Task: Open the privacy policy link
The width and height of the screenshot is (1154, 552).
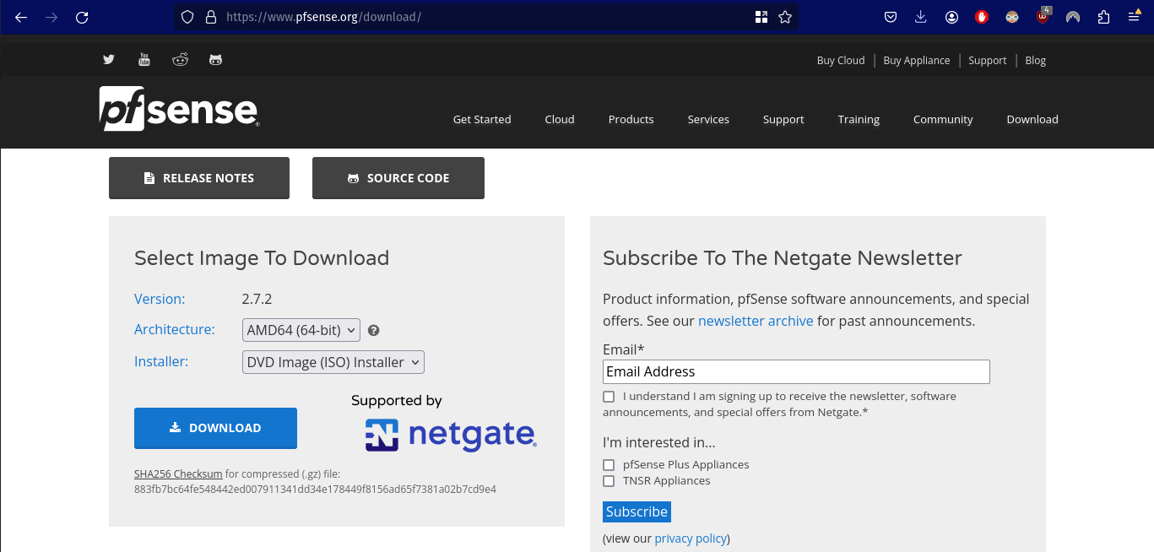Action: (x=691, y=538)
